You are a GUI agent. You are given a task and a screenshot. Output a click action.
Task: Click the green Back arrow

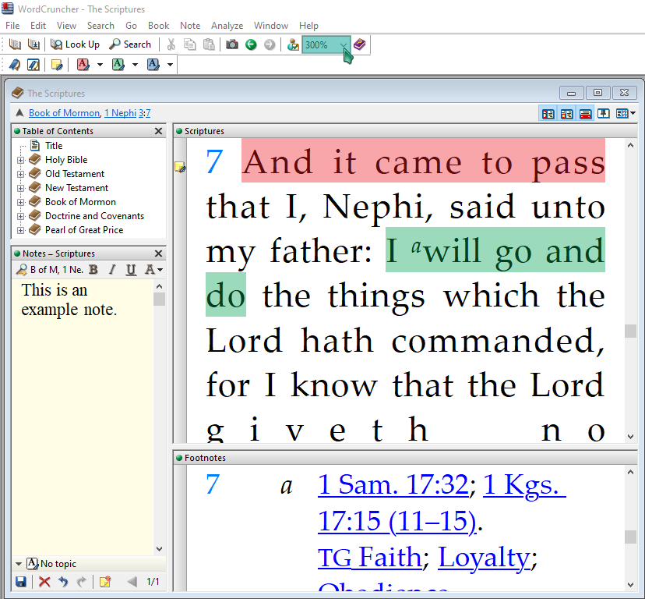click(x=251, y=44)
